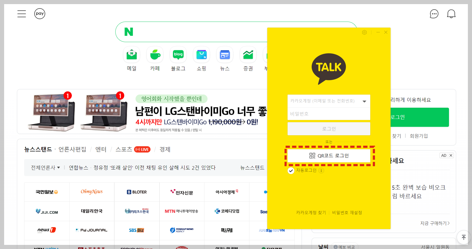
Task: Open the 뉴스스탠드 link in headline bar
Action: 252,168
